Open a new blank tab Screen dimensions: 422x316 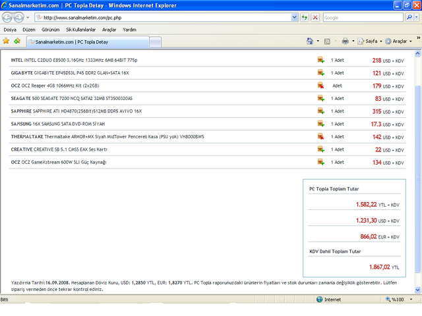point(156,42)
